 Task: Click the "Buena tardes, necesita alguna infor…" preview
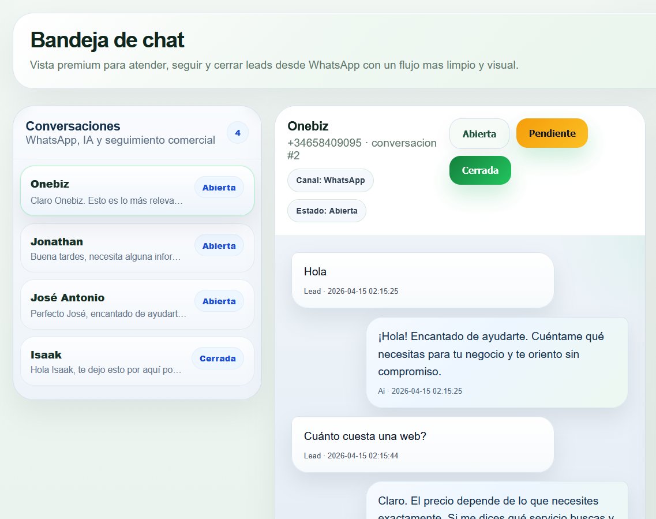pyautogui.click(x=106, y=256)
